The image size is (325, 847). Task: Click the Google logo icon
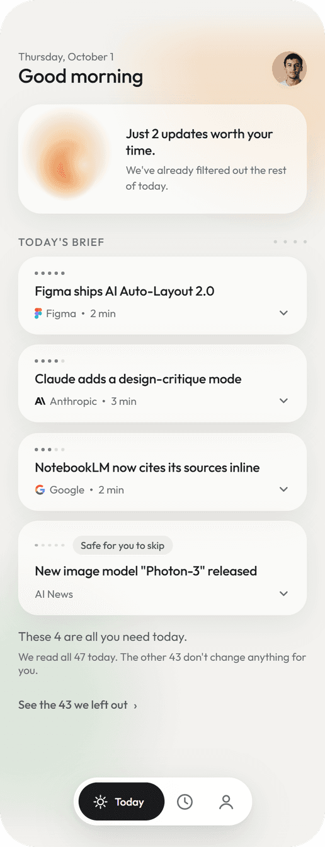pyautogui.click(x=40, y=489)
